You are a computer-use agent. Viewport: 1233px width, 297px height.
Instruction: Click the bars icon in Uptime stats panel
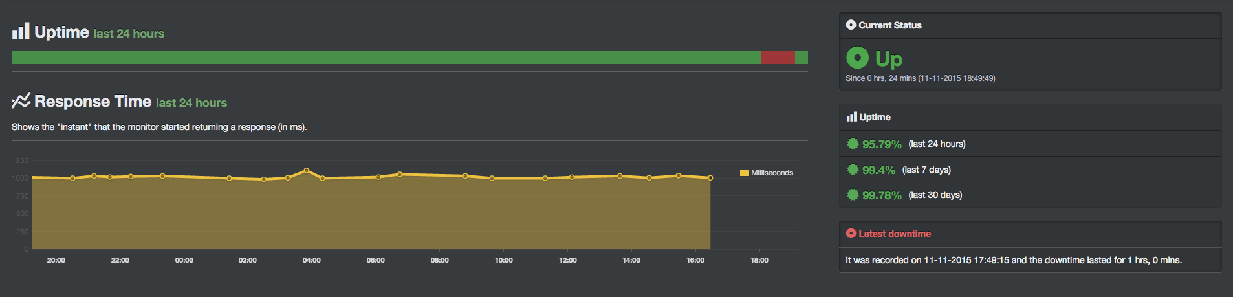point(851,117)
